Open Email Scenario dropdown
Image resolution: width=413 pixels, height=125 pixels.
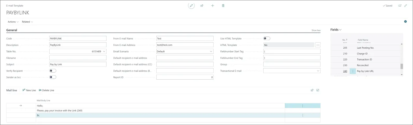pyautogui.click(x=211, y=52)
